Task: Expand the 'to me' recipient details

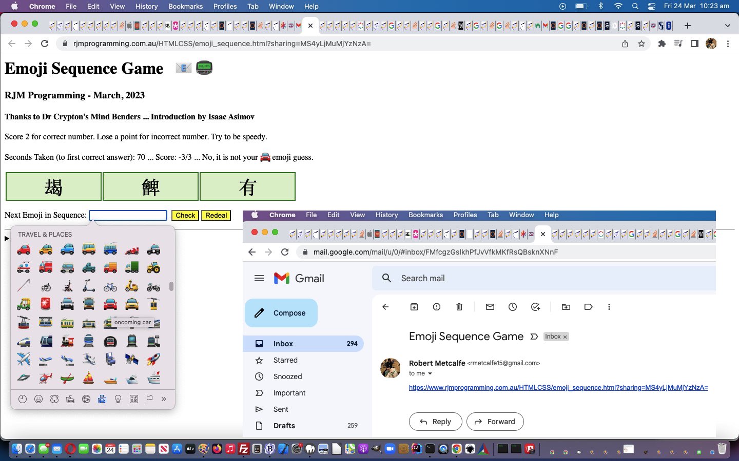Action: 430,373
